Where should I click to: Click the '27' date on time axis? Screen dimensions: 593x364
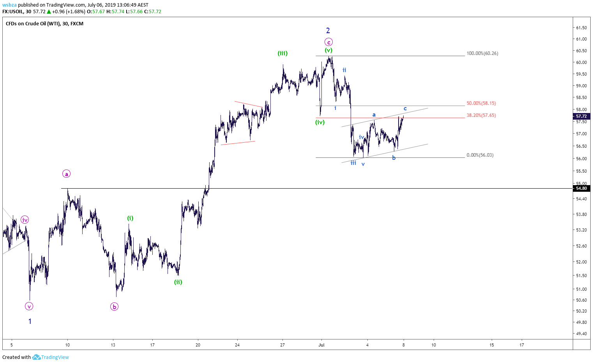pos(282,345)
